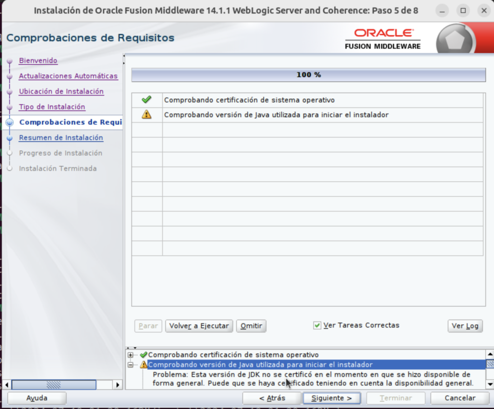494x409 pixels.
Task: Expand the system certification entry in the log tree
Action: click(x=130, y=354)
